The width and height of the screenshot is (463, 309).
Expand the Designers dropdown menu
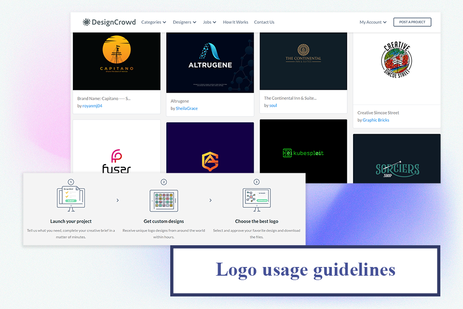tap(185, 22)
